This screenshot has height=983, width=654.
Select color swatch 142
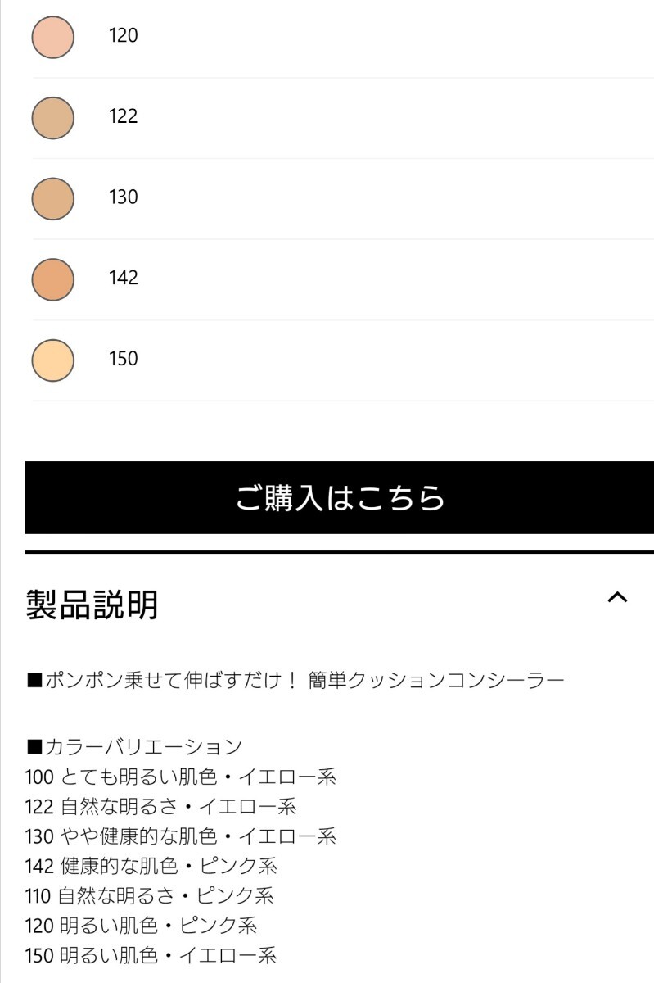(52, 279)
